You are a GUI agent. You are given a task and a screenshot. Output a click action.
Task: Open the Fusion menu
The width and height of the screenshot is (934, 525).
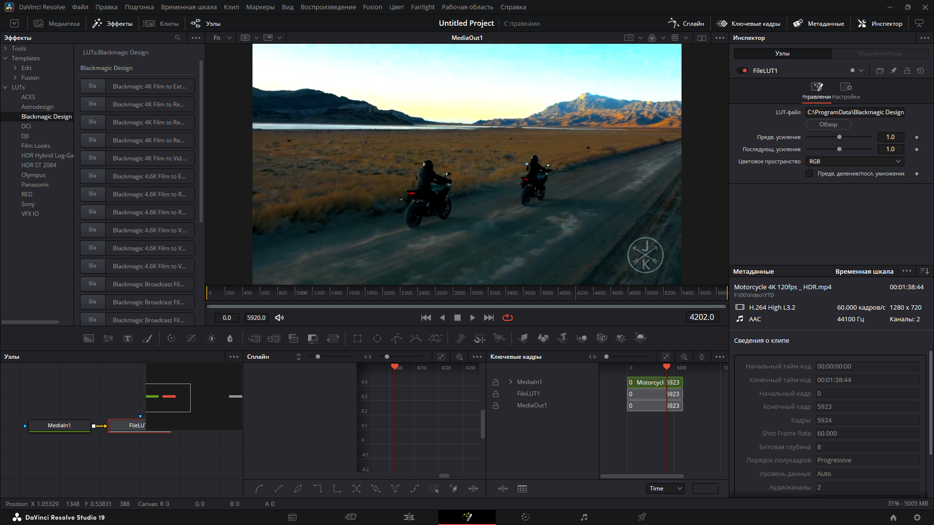coord(372,7)
